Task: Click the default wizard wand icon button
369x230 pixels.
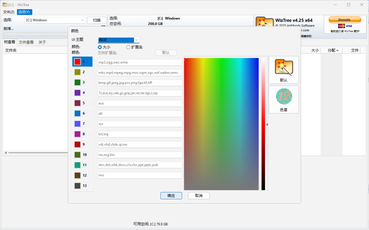Action: pyautogui.click(x=284, y=70)
